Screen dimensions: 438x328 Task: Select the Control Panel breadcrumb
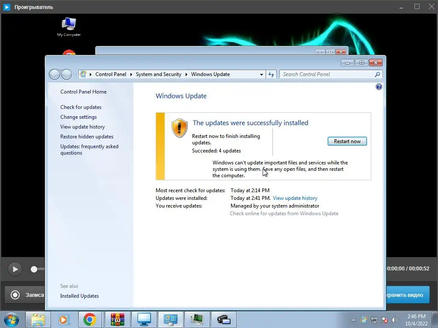111,74
